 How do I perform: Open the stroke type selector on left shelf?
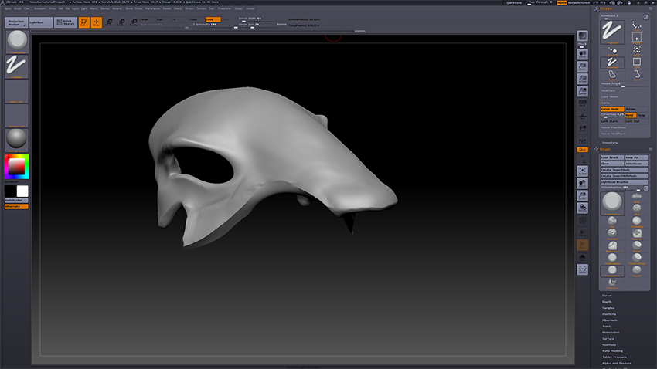click(16, 66)
